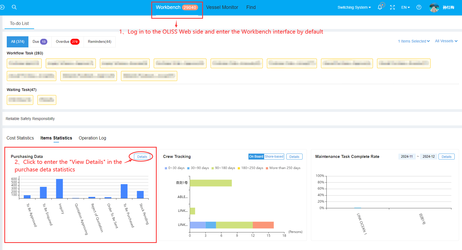
Task: Open the Workbench menu tab
Action: 177,7
